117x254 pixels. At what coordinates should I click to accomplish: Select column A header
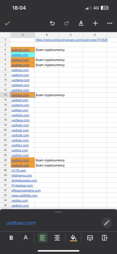(x=22, y=35)
